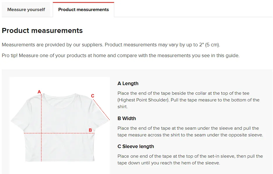Click the white crop tee diagram image
The image size is (273, 174).
(60, 125)
